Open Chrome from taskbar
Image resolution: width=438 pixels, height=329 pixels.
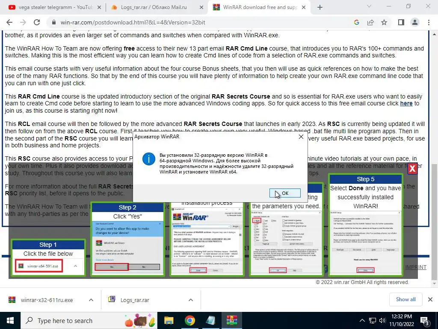tap(189, 320)
